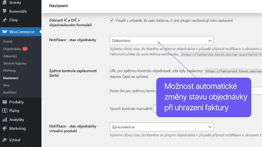Go to Zákazníci submenu item
The width and height of the screenshot is (262, 147).
pyautogui.click(x=10, y=56)
